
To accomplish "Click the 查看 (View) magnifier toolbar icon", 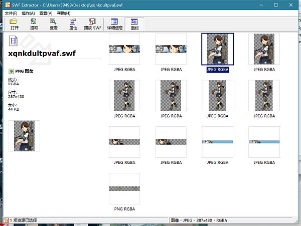I will (x=53, y=21).
